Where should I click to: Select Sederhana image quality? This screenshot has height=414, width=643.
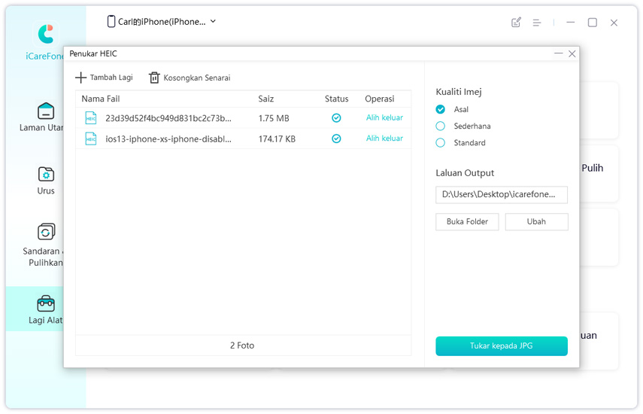[441, 126]
